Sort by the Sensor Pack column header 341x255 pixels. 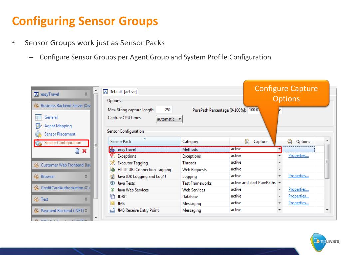[x=144, y=141]
